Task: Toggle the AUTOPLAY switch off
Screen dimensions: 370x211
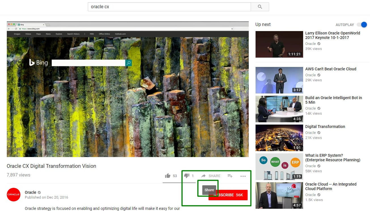Action: pos(362,25)
